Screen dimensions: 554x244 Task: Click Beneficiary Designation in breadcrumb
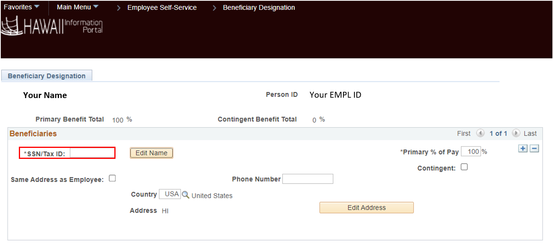tap(259, 7)
